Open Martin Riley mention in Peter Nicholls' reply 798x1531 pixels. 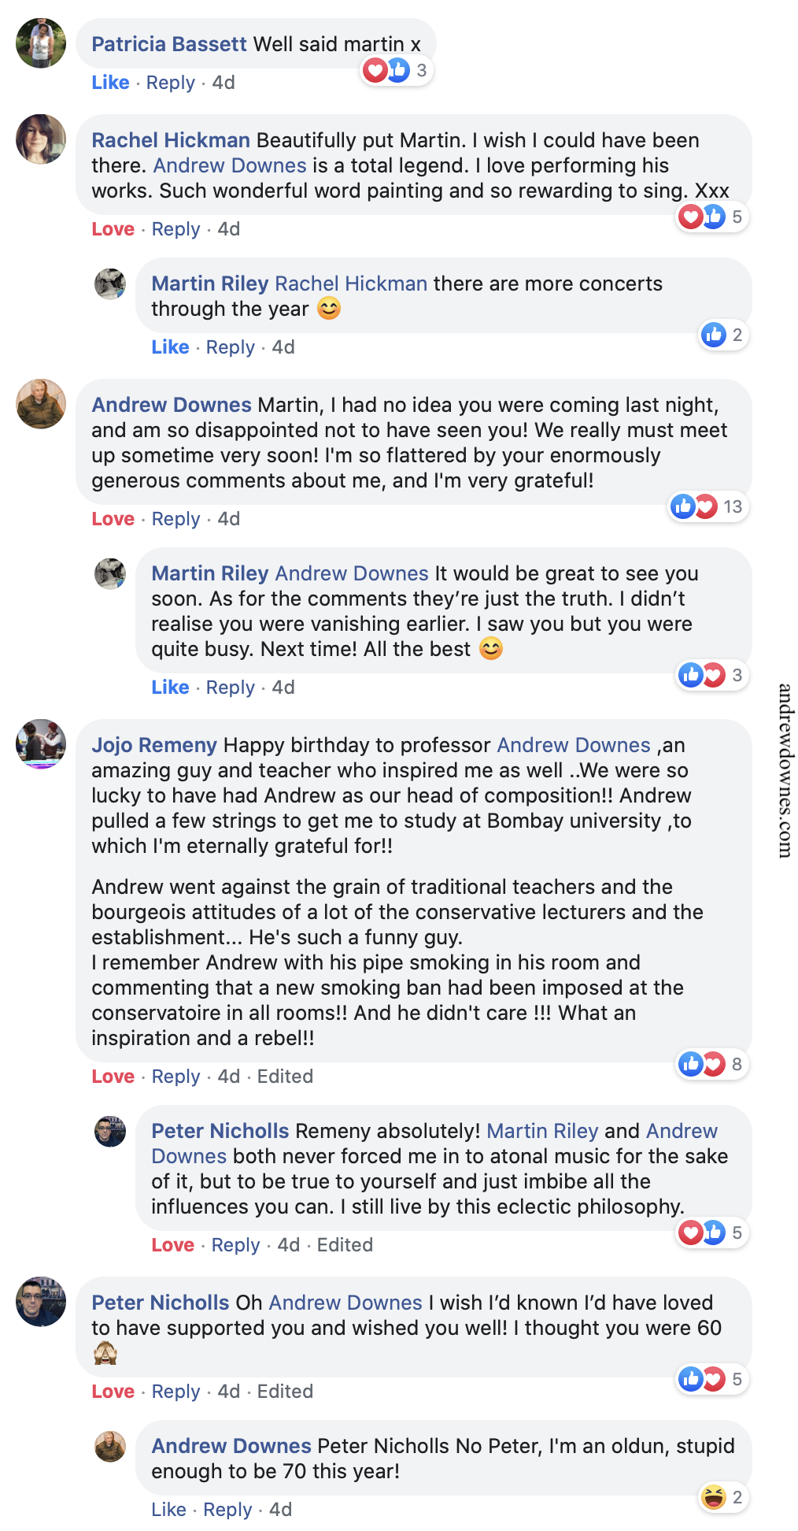click(542, 1131)
